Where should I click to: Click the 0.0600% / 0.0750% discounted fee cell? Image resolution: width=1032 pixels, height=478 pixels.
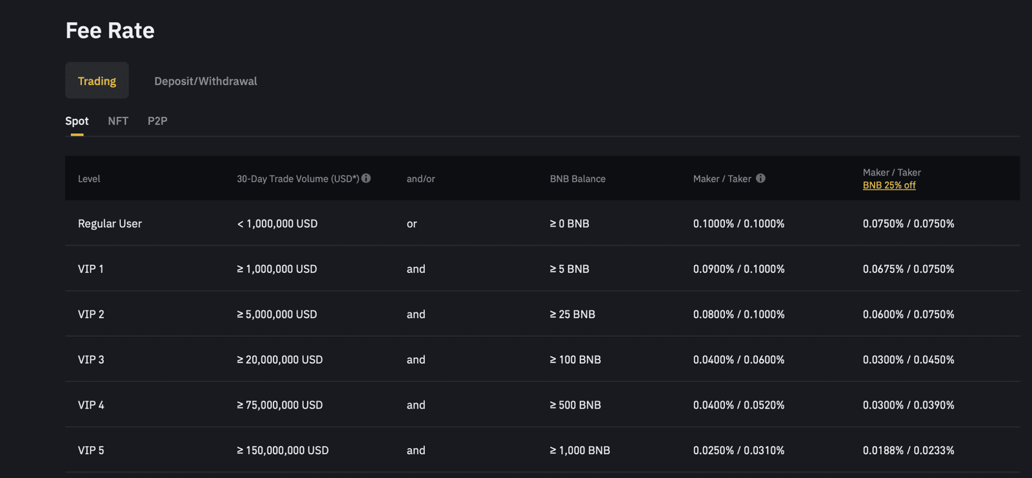[909, 314]
